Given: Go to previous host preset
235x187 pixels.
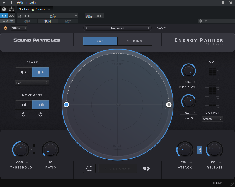Looking at the screenshot, I should point(25,16).
